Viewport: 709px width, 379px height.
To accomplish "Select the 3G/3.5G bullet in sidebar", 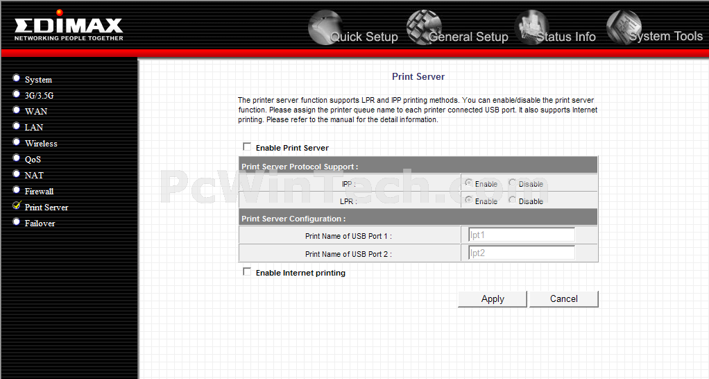I will pos(16,94).
